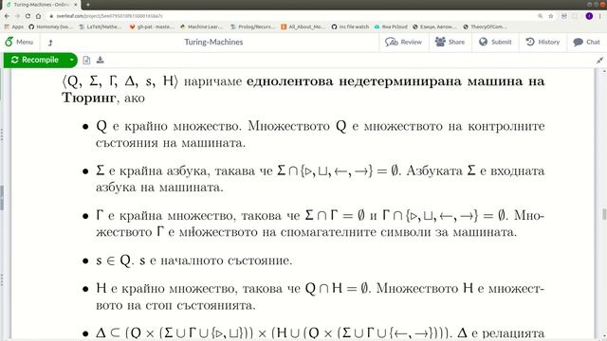
Task: Open the TheoryOfCom... bookmark
Action: point(485,27)
